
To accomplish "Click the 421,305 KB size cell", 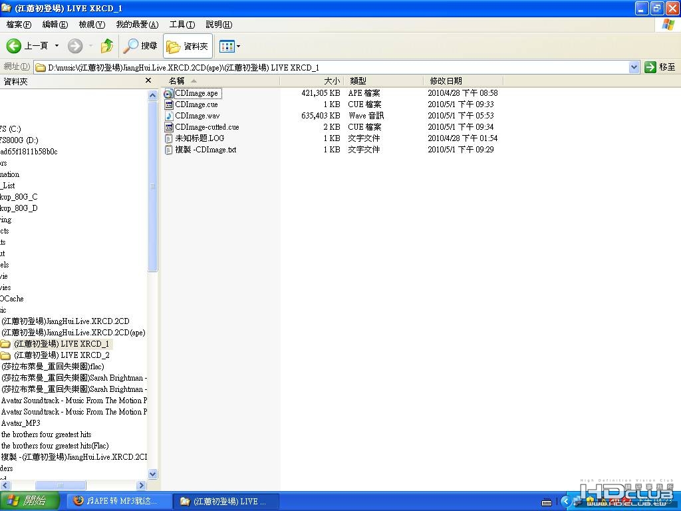I will [x=321, y=93].
